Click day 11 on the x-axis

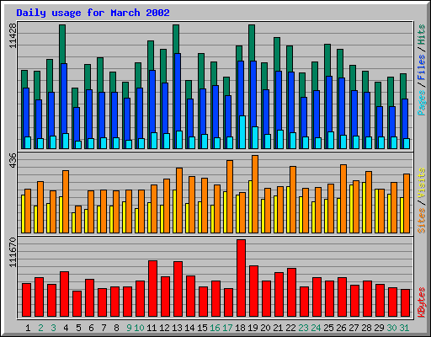click(152, 328)
